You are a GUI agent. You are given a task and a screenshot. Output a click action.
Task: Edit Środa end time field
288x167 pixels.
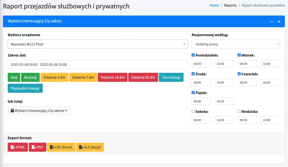pyautogui.click(x=224, y=83)
